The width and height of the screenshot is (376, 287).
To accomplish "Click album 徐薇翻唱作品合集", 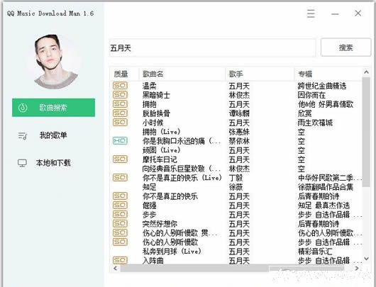I will point(326,187).
